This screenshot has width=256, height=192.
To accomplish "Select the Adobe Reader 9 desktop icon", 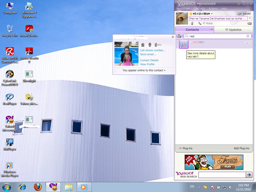I will 29,55.
